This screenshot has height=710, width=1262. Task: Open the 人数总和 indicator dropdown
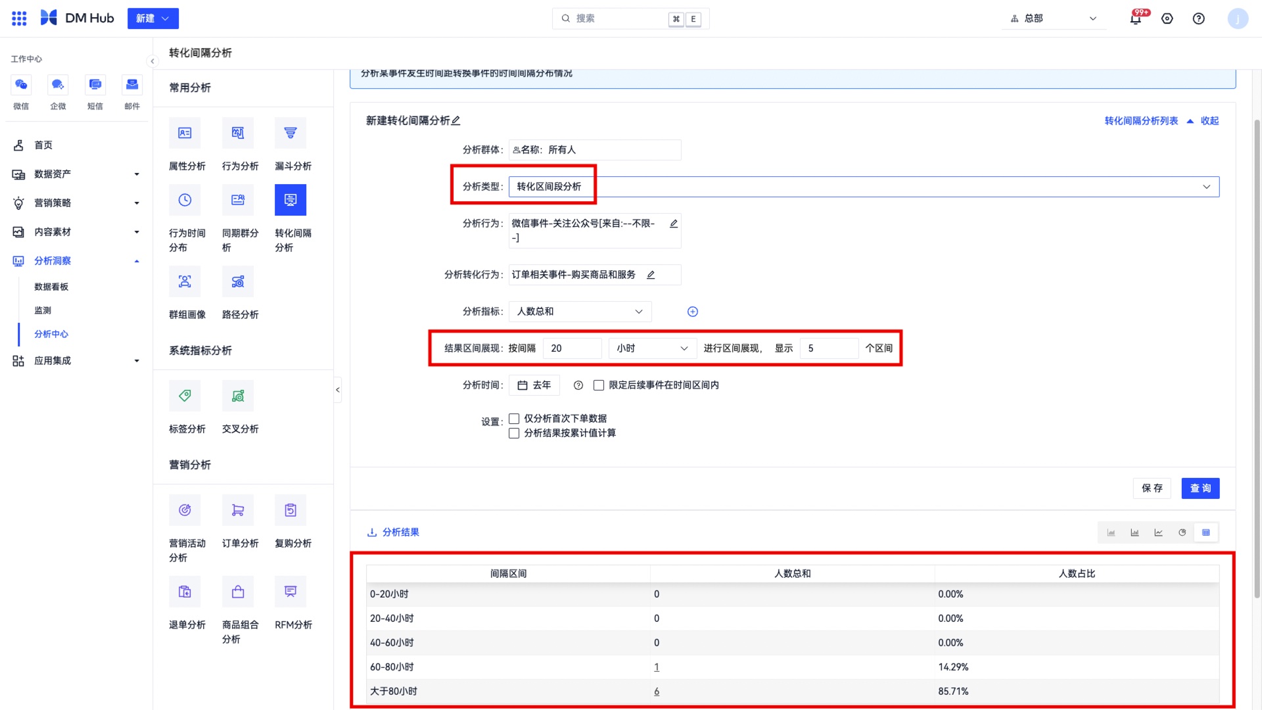[x=580, y=312]
